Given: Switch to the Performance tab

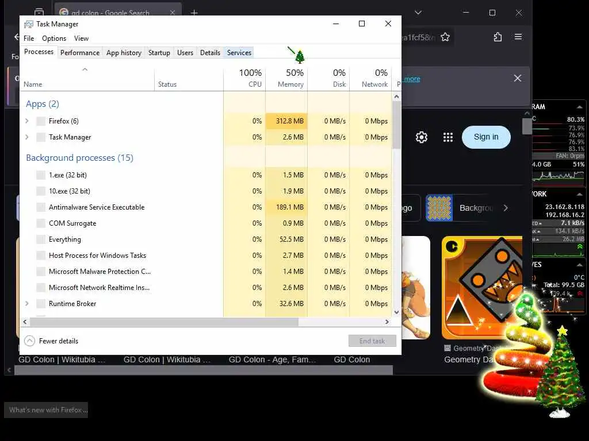Looking at the screenshot, I should click(x=80, y=53).
